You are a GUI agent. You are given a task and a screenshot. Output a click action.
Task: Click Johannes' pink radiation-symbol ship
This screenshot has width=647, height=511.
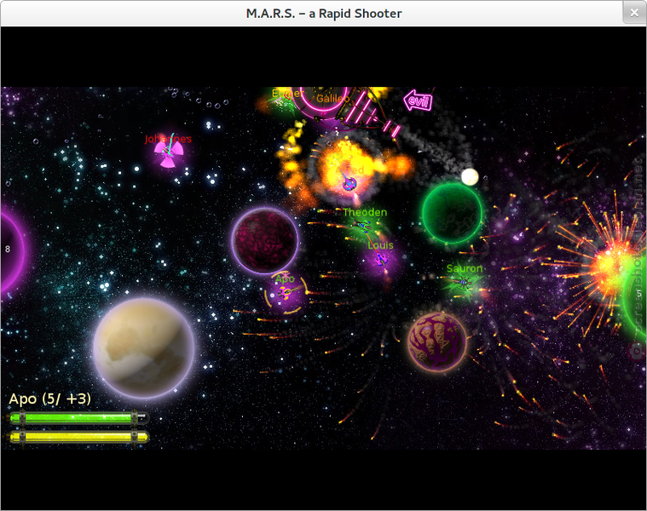[168, 153]
